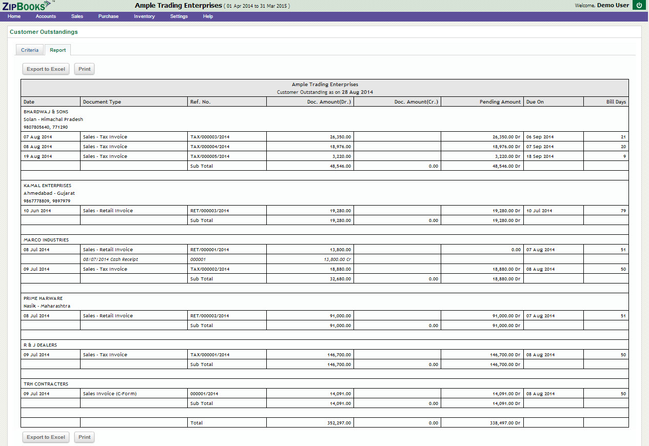Click the ZipBooks logo
Screen dimensions: 649x446
tap(27, 6)
